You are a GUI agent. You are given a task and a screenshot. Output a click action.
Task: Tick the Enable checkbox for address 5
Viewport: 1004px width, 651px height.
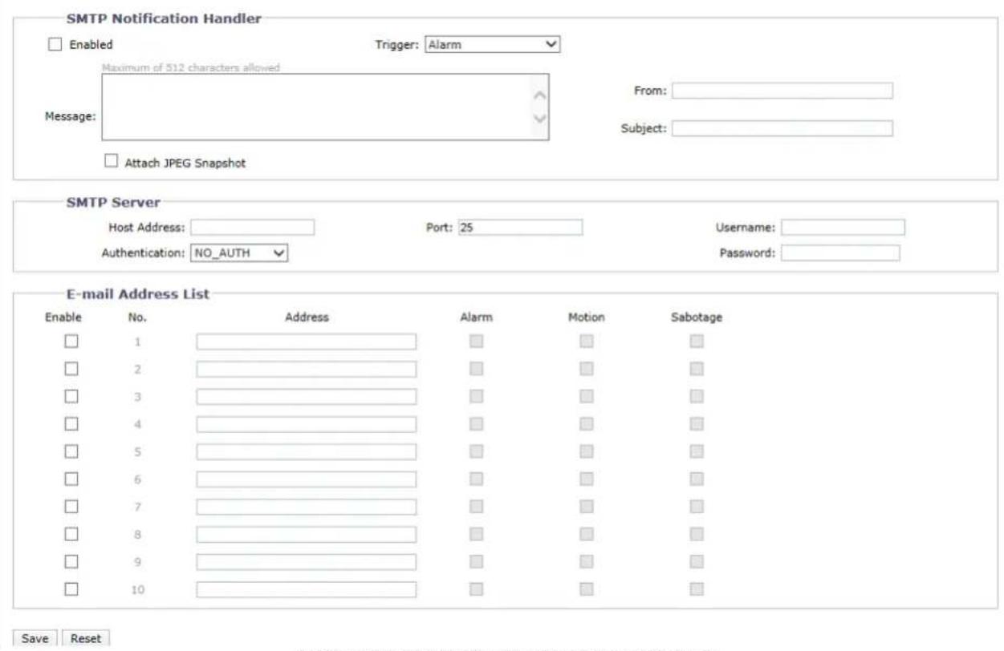(71, 451)
